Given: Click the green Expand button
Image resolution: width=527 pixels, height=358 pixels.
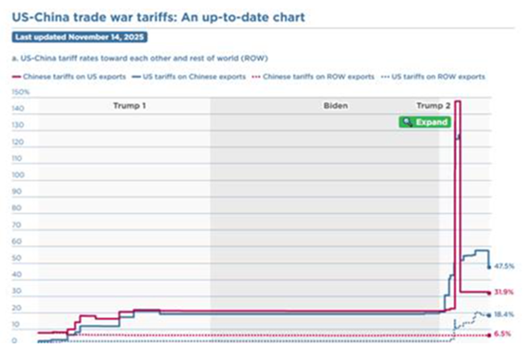Looking at the screenshot, I should tap(425, 122).
